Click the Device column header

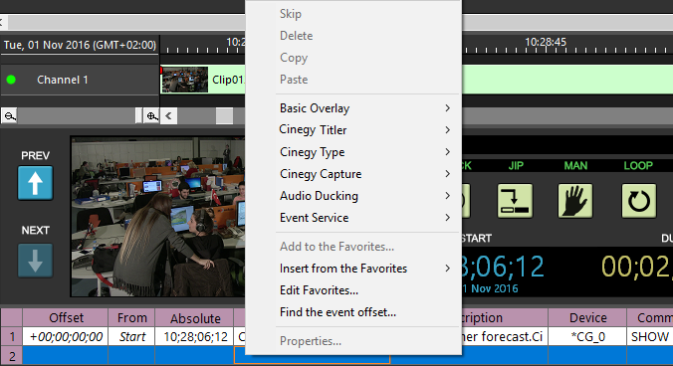(587, 318)
